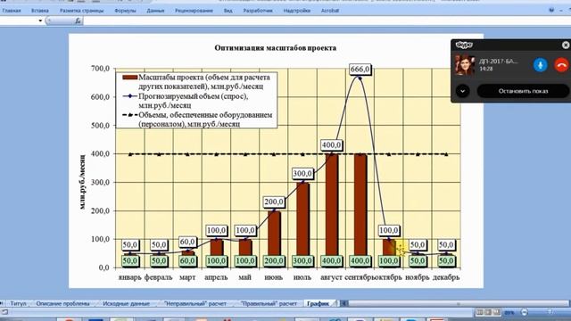The height and width of the screenshot is (321, 571).
Task: Open the Разработчик ribbon tab
Action: [258, 11]
